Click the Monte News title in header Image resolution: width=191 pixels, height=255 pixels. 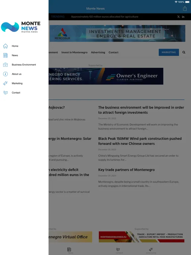[x=95, y=8]
